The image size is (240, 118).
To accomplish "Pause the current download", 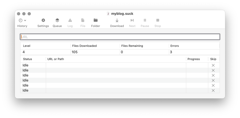I will 145,20.
